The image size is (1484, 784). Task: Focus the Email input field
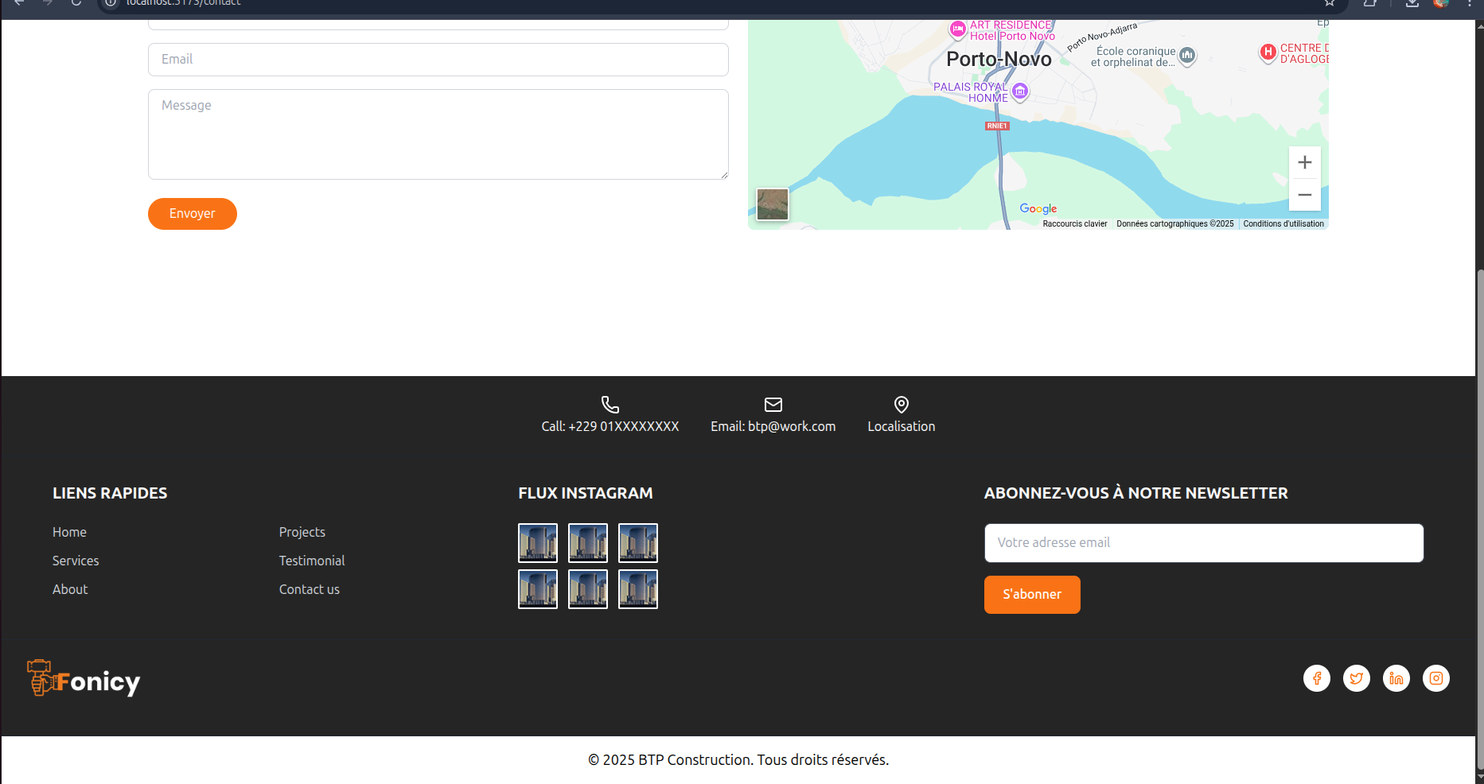pyautogui.click(x=438, y=60)
